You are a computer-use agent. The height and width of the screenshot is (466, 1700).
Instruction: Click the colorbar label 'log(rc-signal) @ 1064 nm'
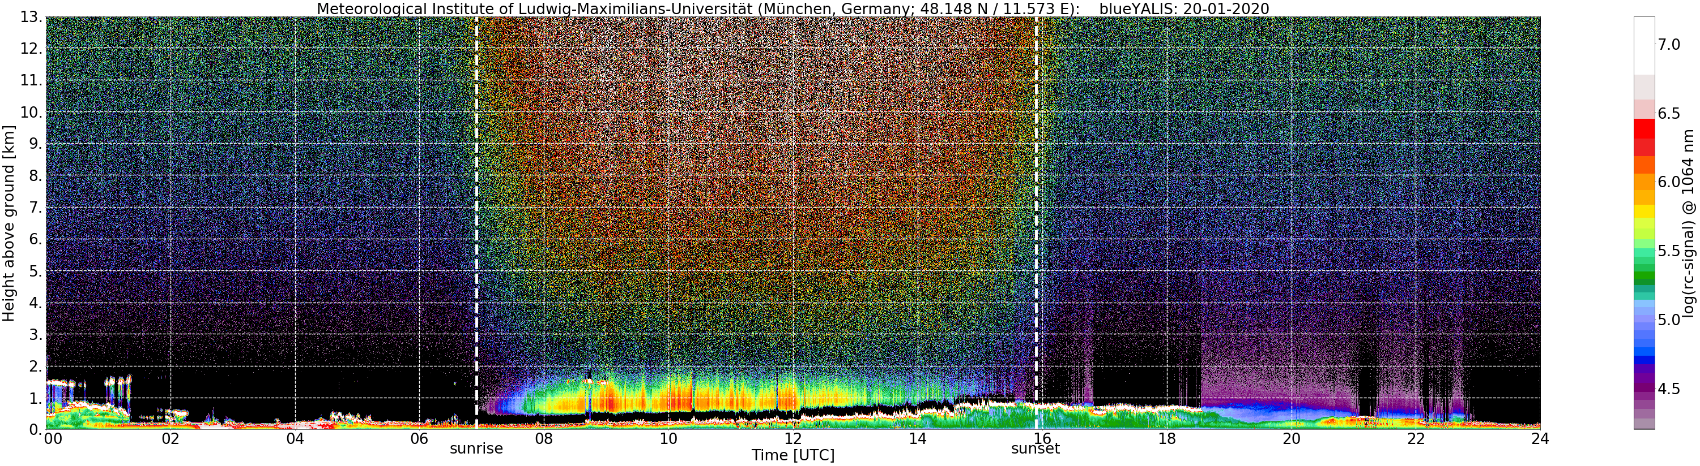(x=1689, y=223)
